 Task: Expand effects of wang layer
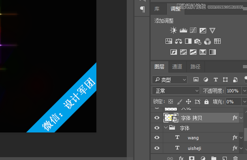tap(241, 138)
